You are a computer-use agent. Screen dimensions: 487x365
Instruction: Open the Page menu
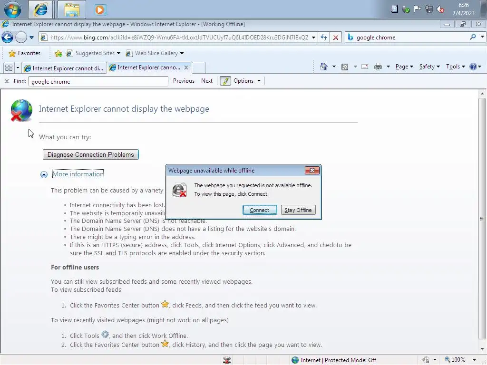pyautogui.click(x=404, y=67)
